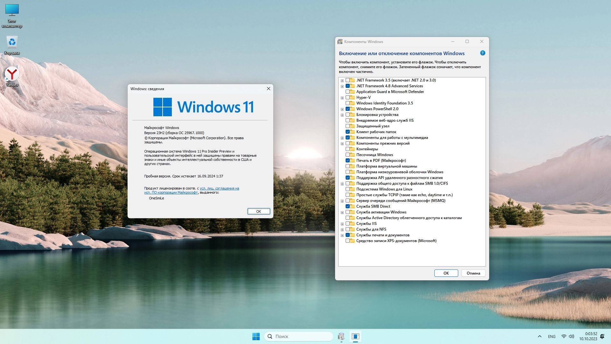
Task: Select 'Windows Identity Foundation 3.5' item
Action: (384, 103)
